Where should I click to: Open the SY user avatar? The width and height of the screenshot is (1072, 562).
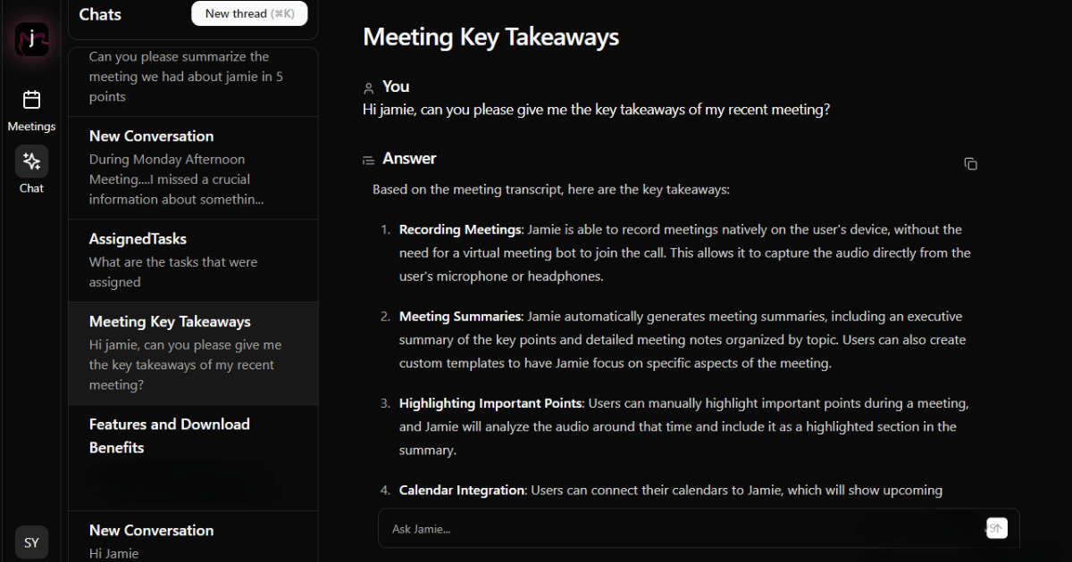pyautogui.click(x=31, y=542)
